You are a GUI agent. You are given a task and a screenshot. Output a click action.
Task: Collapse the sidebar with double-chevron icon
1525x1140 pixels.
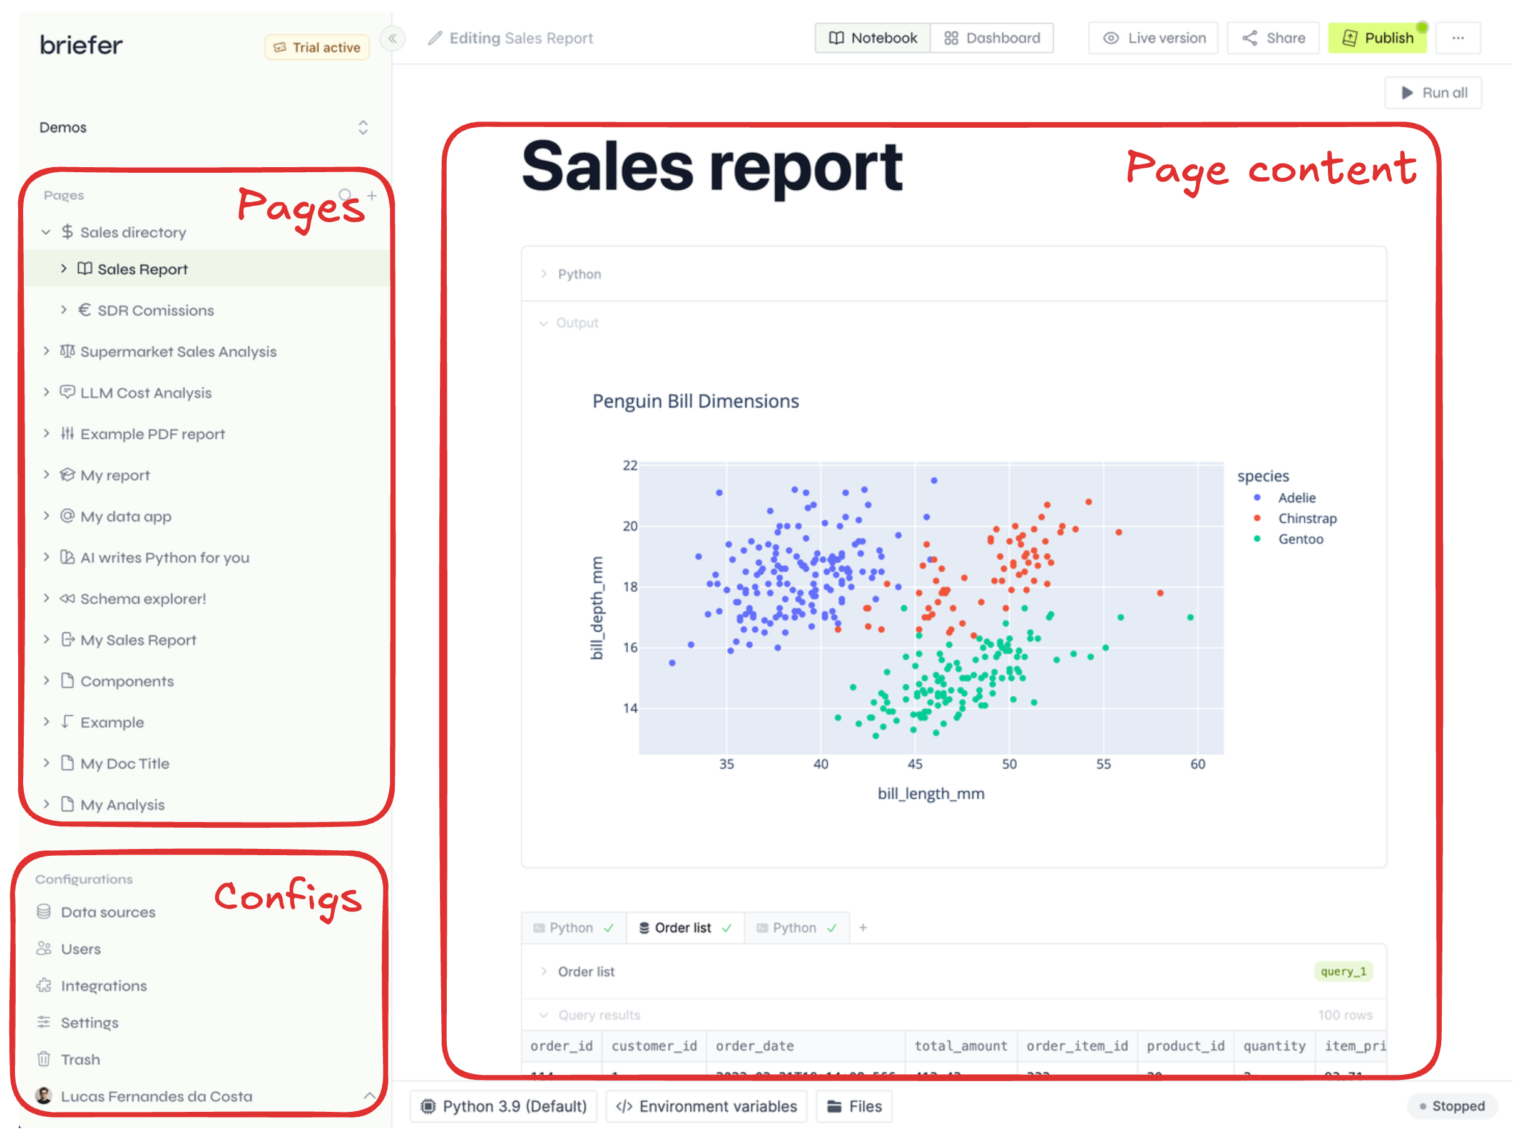[x=392, y=39]
